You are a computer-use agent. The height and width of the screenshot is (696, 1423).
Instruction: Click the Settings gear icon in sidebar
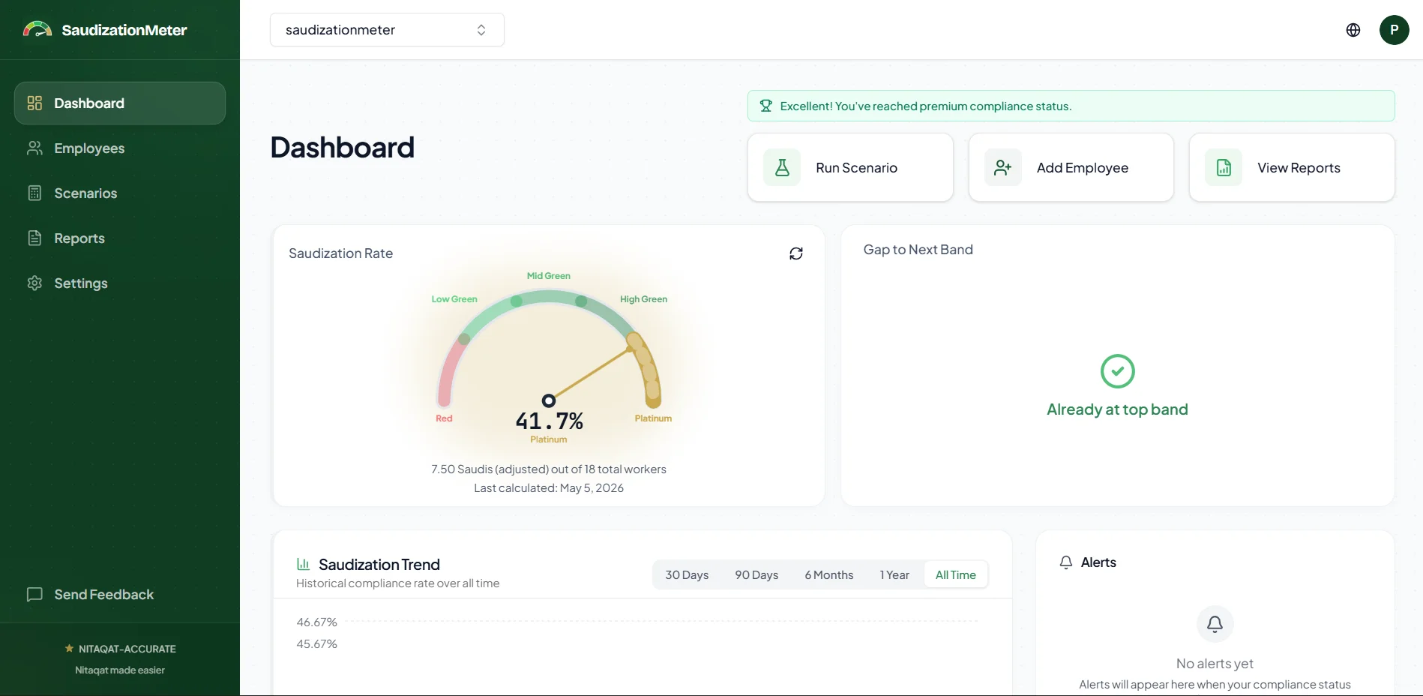[x=34, y=283]
